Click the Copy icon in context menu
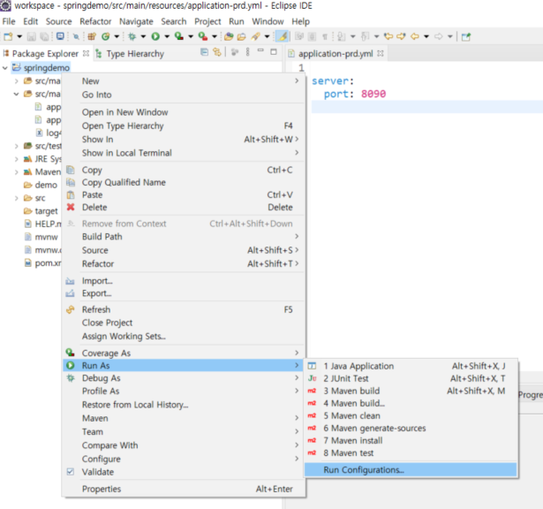This screenshot has height=509, width=543. 71,170
